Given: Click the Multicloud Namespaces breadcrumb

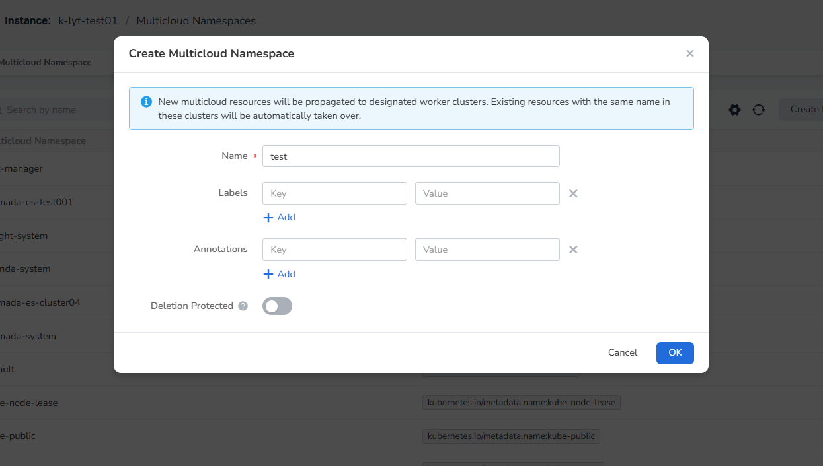Looking at the screenshot, I should pyautogui.click(x=196, y=20).
